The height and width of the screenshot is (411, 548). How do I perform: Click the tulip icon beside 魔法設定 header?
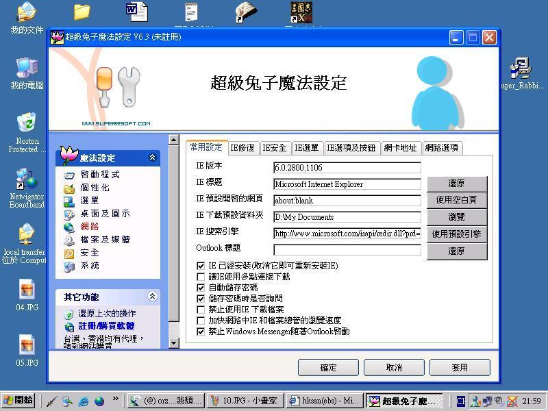[x=68, y=155]
